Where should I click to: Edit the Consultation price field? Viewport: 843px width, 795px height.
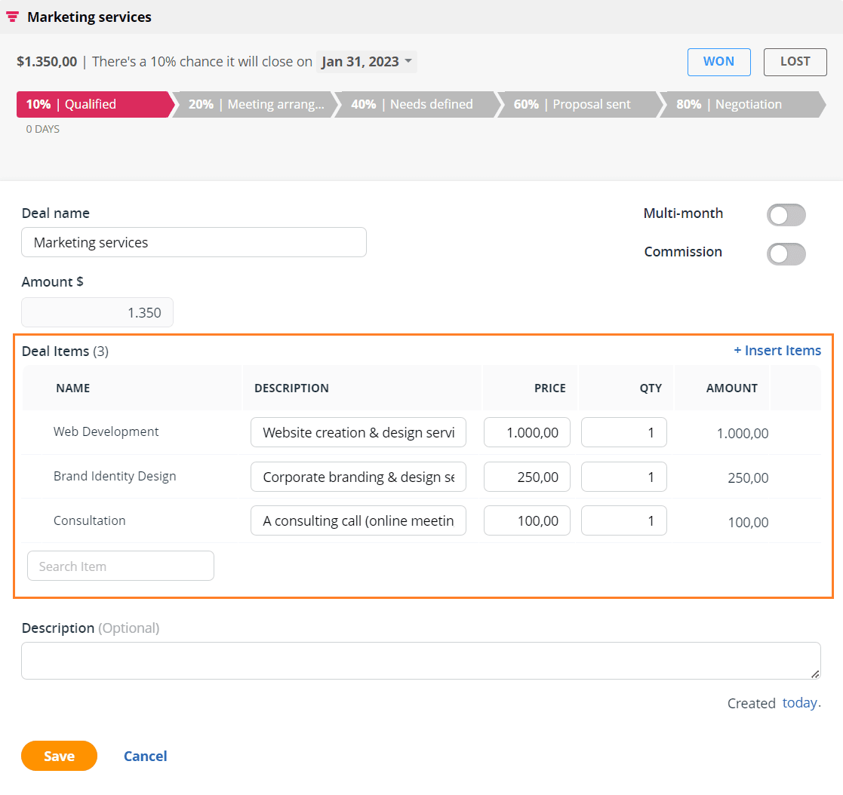click(x=527, y=520)
